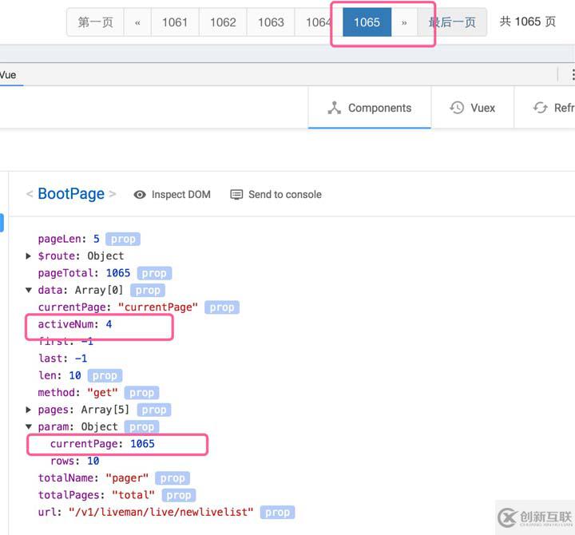Click the Inspect DOM eye icon

pos(140,195)
